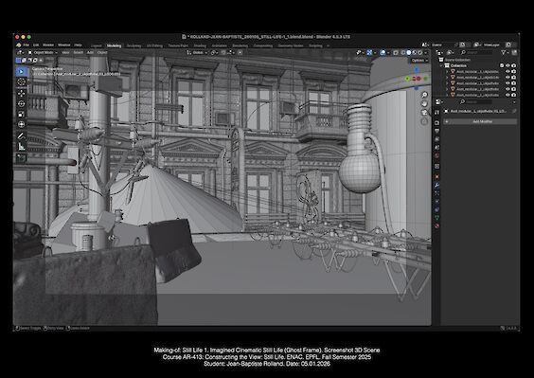Switch to the Sculpting workspace tab
Viewport: 534px width, 378px height.
(133, 45)
